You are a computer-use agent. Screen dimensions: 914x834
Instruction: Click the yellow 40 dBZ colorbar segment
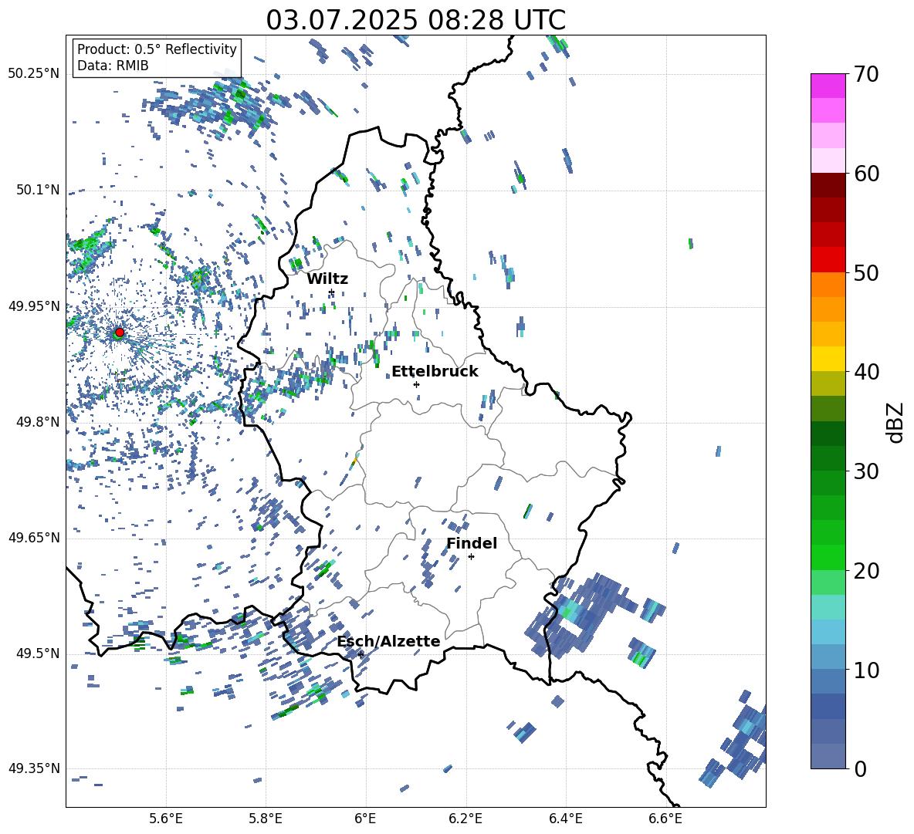pyautogui.click(x=828, y=359)
